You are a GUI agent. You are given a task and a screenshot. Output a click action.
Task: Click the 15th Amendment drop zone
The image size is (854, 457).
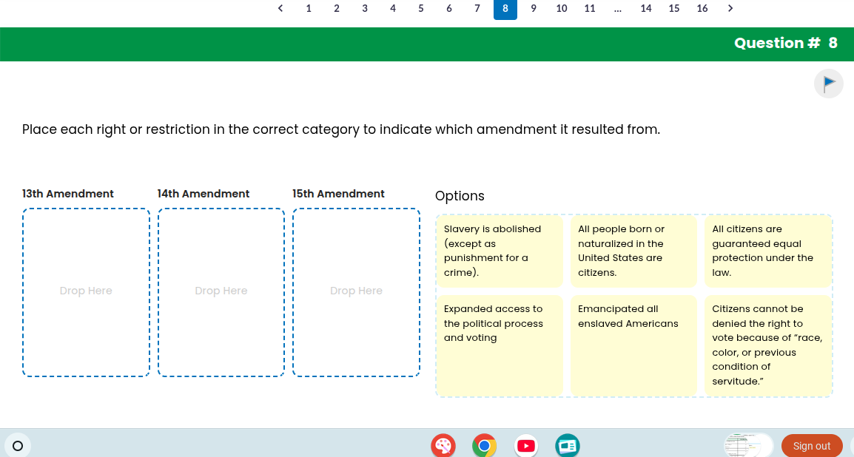356,291
